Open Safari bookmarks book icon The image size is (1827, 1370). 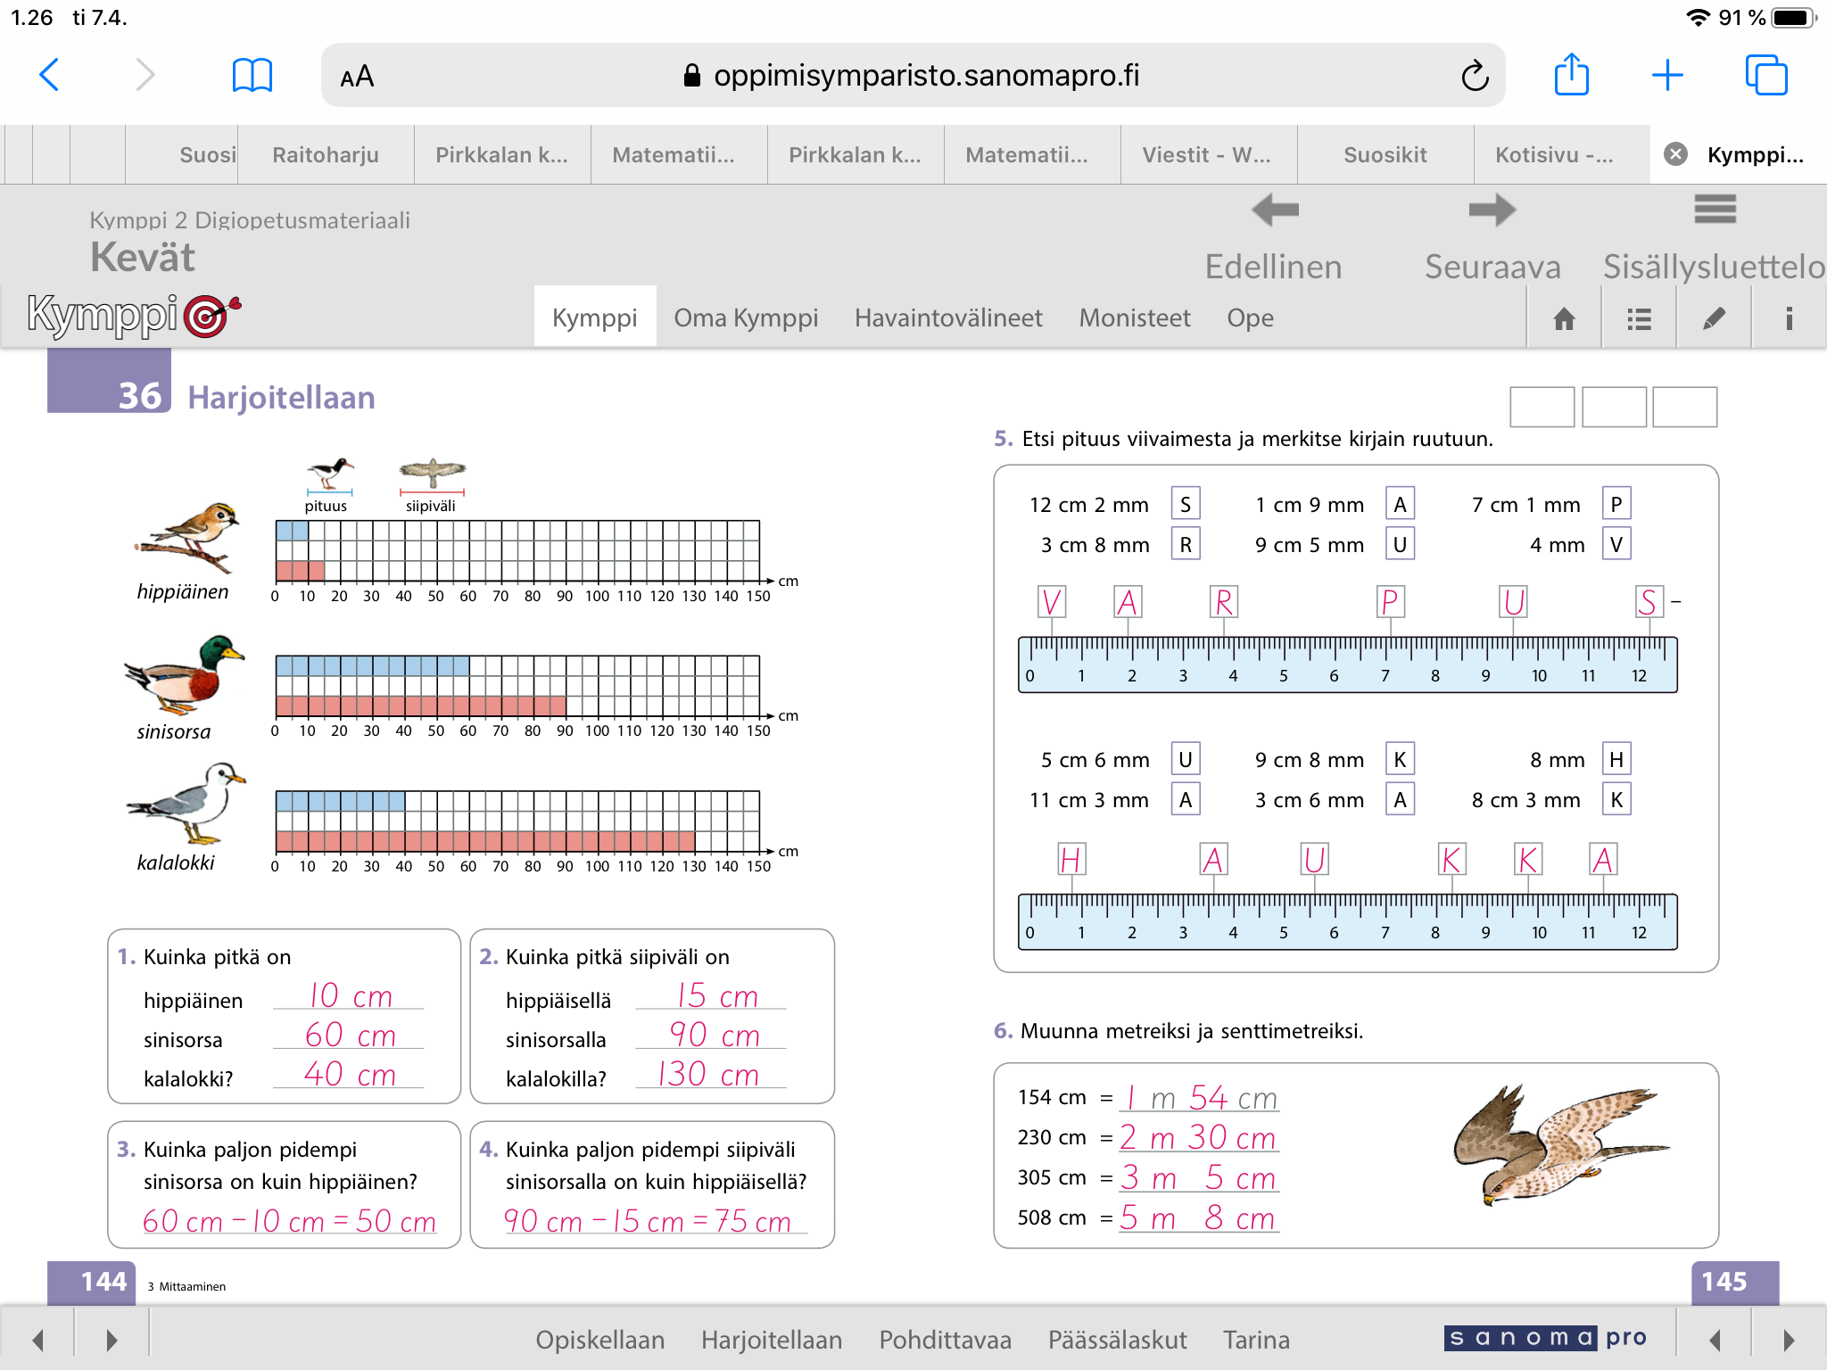pyautogui.click(x=252, y=75)
